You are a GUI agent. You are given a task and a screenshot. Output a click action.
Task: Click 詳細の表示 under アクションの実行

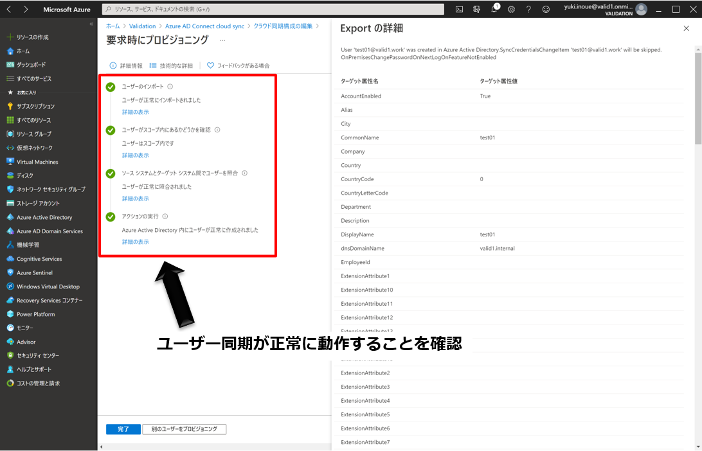[136, 242]
